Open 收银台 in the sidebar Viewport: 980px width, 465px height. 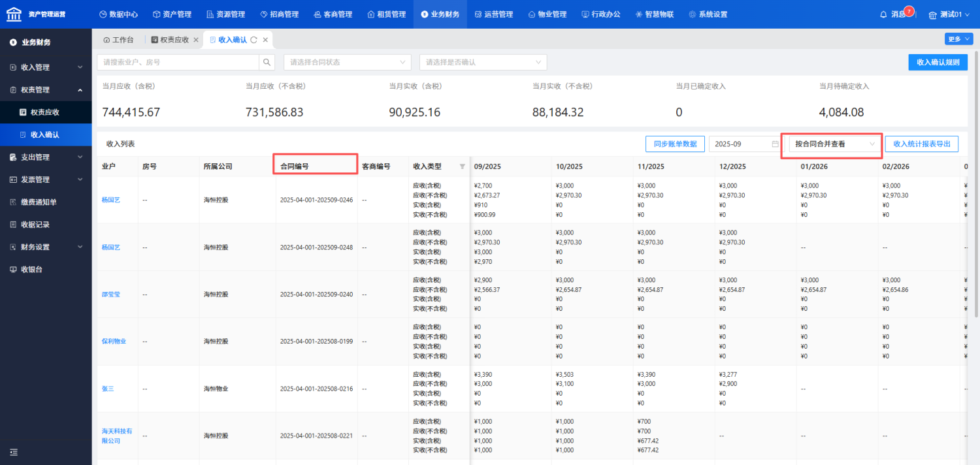(46, 269)
